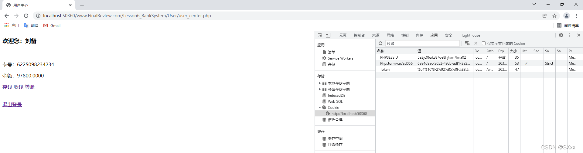583x153 pixels.
Task: Sort cookies by 值 column header
Action: pos(445,51)
